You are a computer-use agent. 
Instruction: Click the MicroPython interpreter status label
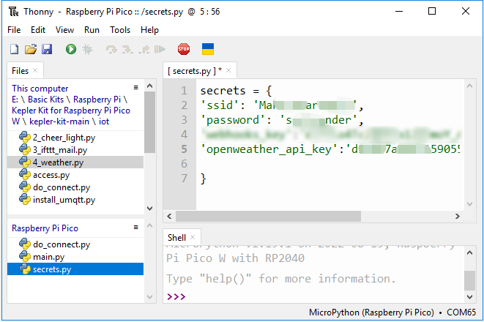click(371, 312)
